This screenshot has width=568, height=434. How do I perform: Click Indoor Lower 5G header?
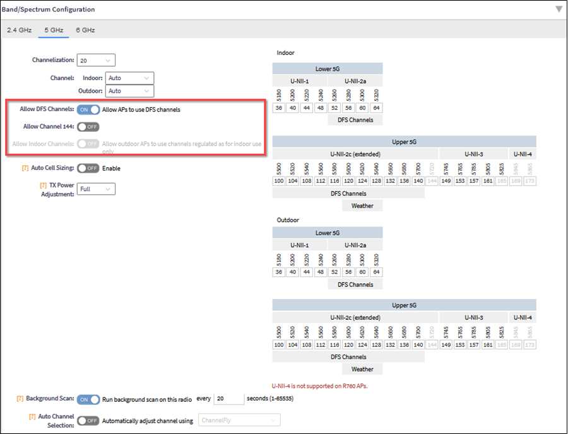[328, 69]
